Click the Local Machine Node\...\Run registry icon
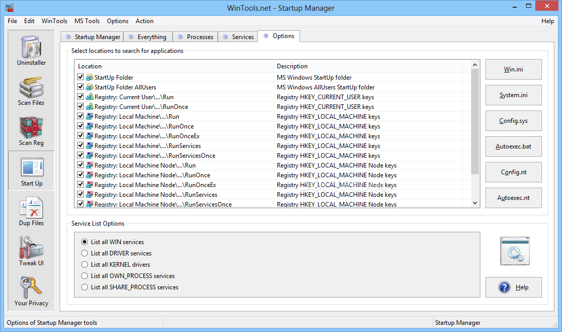562x332 pixels. [x=89, y=165]
